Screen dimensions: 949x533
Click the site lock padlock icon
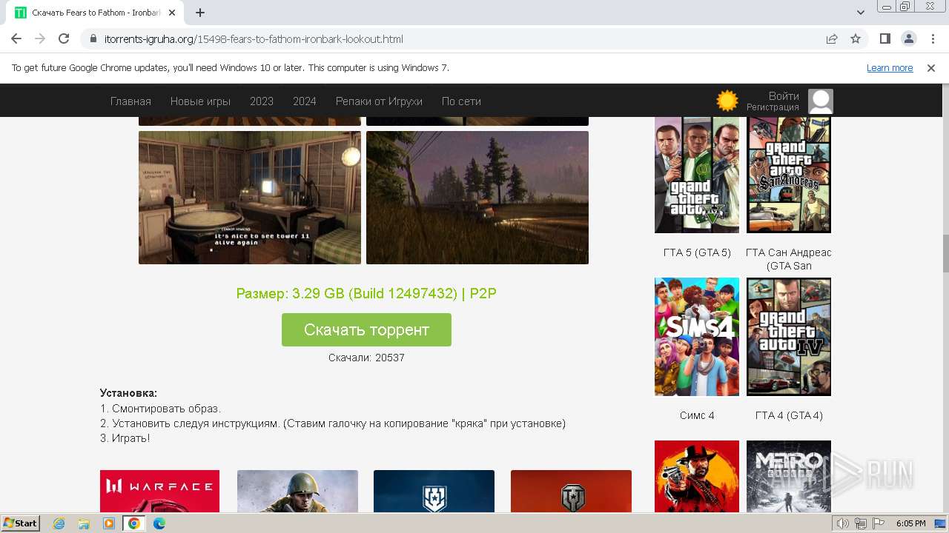[x=93, y=39]
